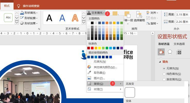This screenshot has width=190, height=103.
Task: Click the light bulb search icon
Action: (x=19, y=6)
